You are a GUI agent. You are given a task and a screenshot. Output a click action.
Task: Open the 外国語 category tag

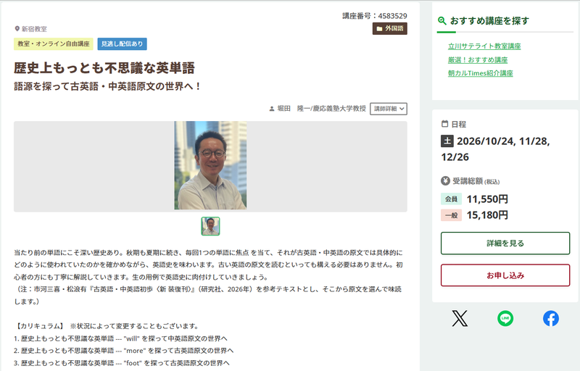pyautogui.click(x=389, y=28)
